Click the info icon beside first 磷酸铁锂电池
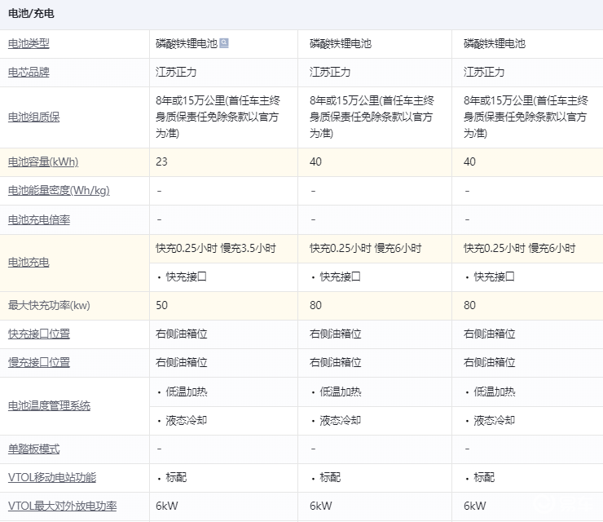The height and width of the screenshot is (522, 603). (x=224, y=44)
